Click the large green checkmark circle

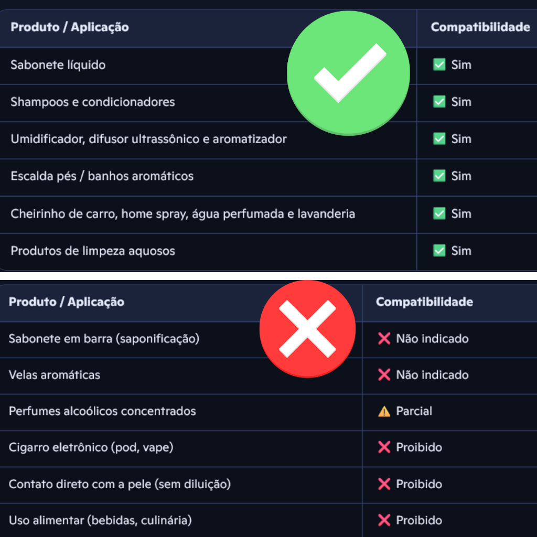(x=348, y=73)
